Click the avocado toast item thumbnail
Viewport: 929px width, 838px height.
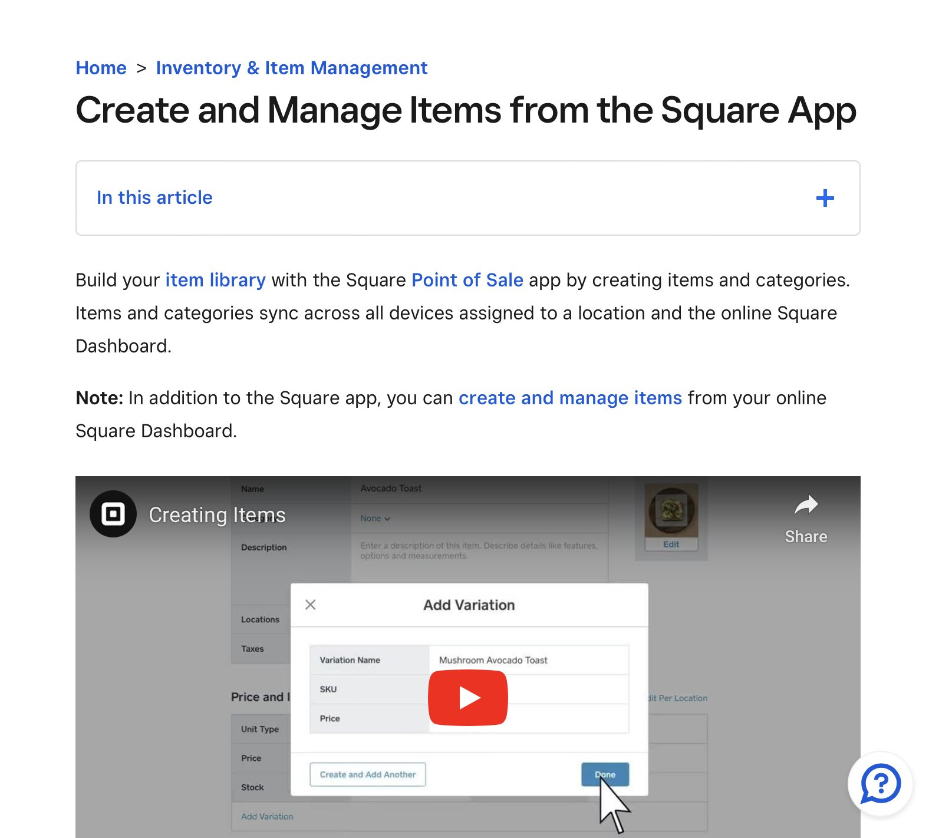tap(671, 510)
